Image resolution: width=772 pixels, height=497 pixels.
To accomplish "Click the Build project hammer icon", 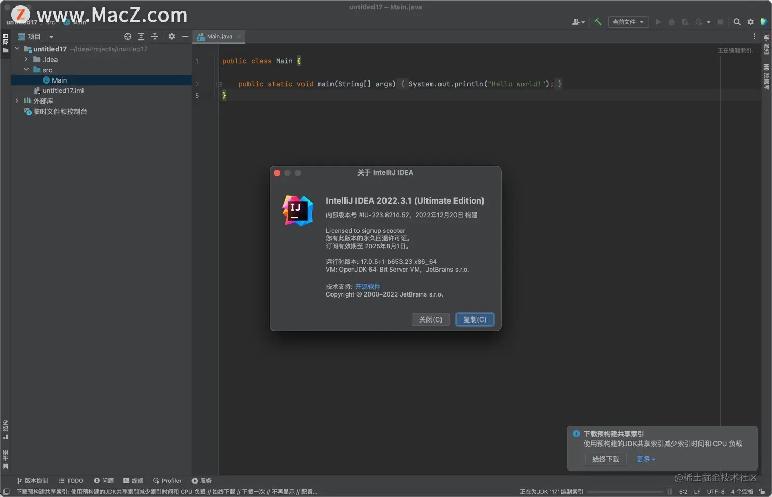I will 598,22.
